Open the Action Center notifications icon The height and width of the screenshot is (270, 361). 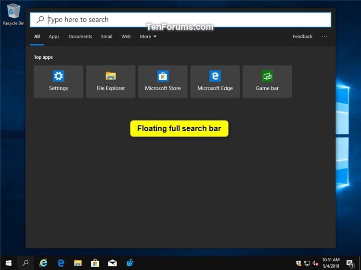pyautogui.click(x=350, y=263)
